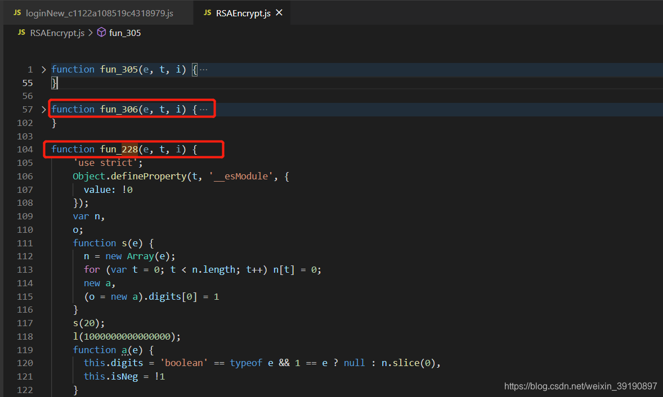This screenshot has width=663, height=397.
Task: Click 'var n,' declaration on line 109
Action: point(89,216)
